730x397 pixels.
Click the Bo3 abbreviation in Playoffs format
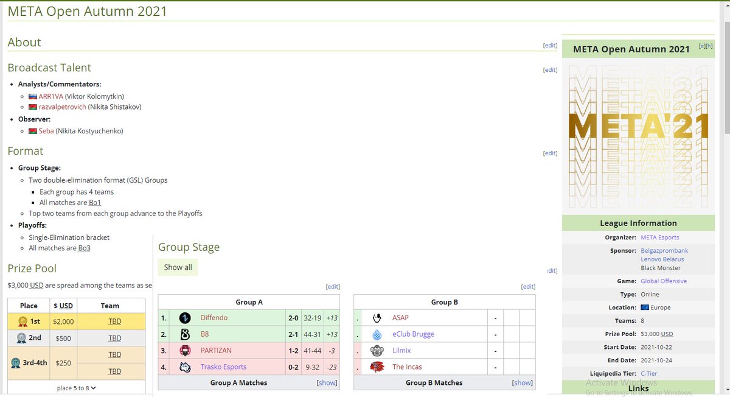(85, 248)
